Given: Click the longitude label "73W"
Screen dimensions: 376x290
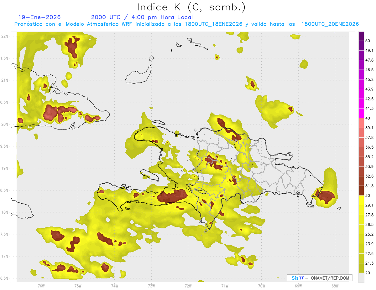Looking at the screenshot, I should [151, 286].
